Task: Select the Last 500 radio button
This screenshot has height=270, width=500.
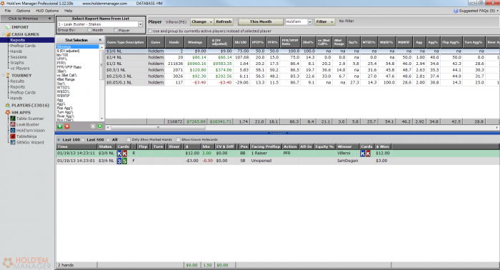Action: pyautogui.click(x=84, y=139)
